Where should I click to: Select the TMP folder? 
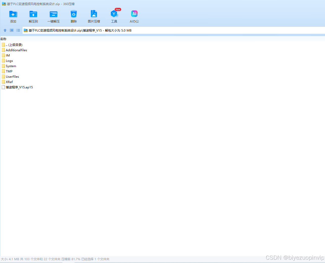(x=7, y=71)
